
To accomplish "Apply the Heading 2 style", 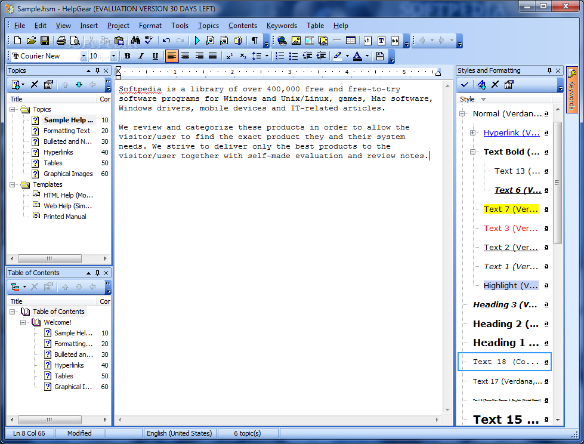I will pos(505,323).
